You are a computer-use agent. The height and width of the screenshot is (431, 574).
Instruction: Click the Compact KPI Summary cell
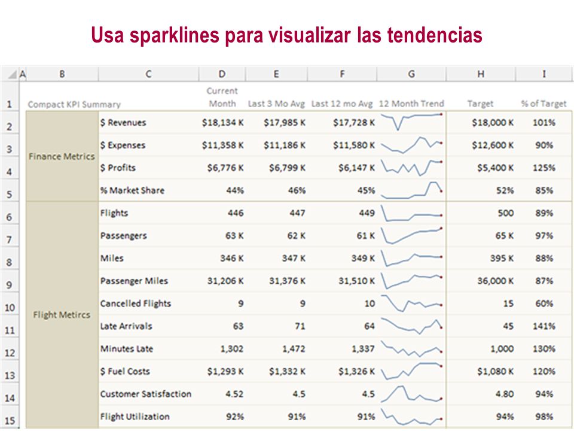coord(74,104)
